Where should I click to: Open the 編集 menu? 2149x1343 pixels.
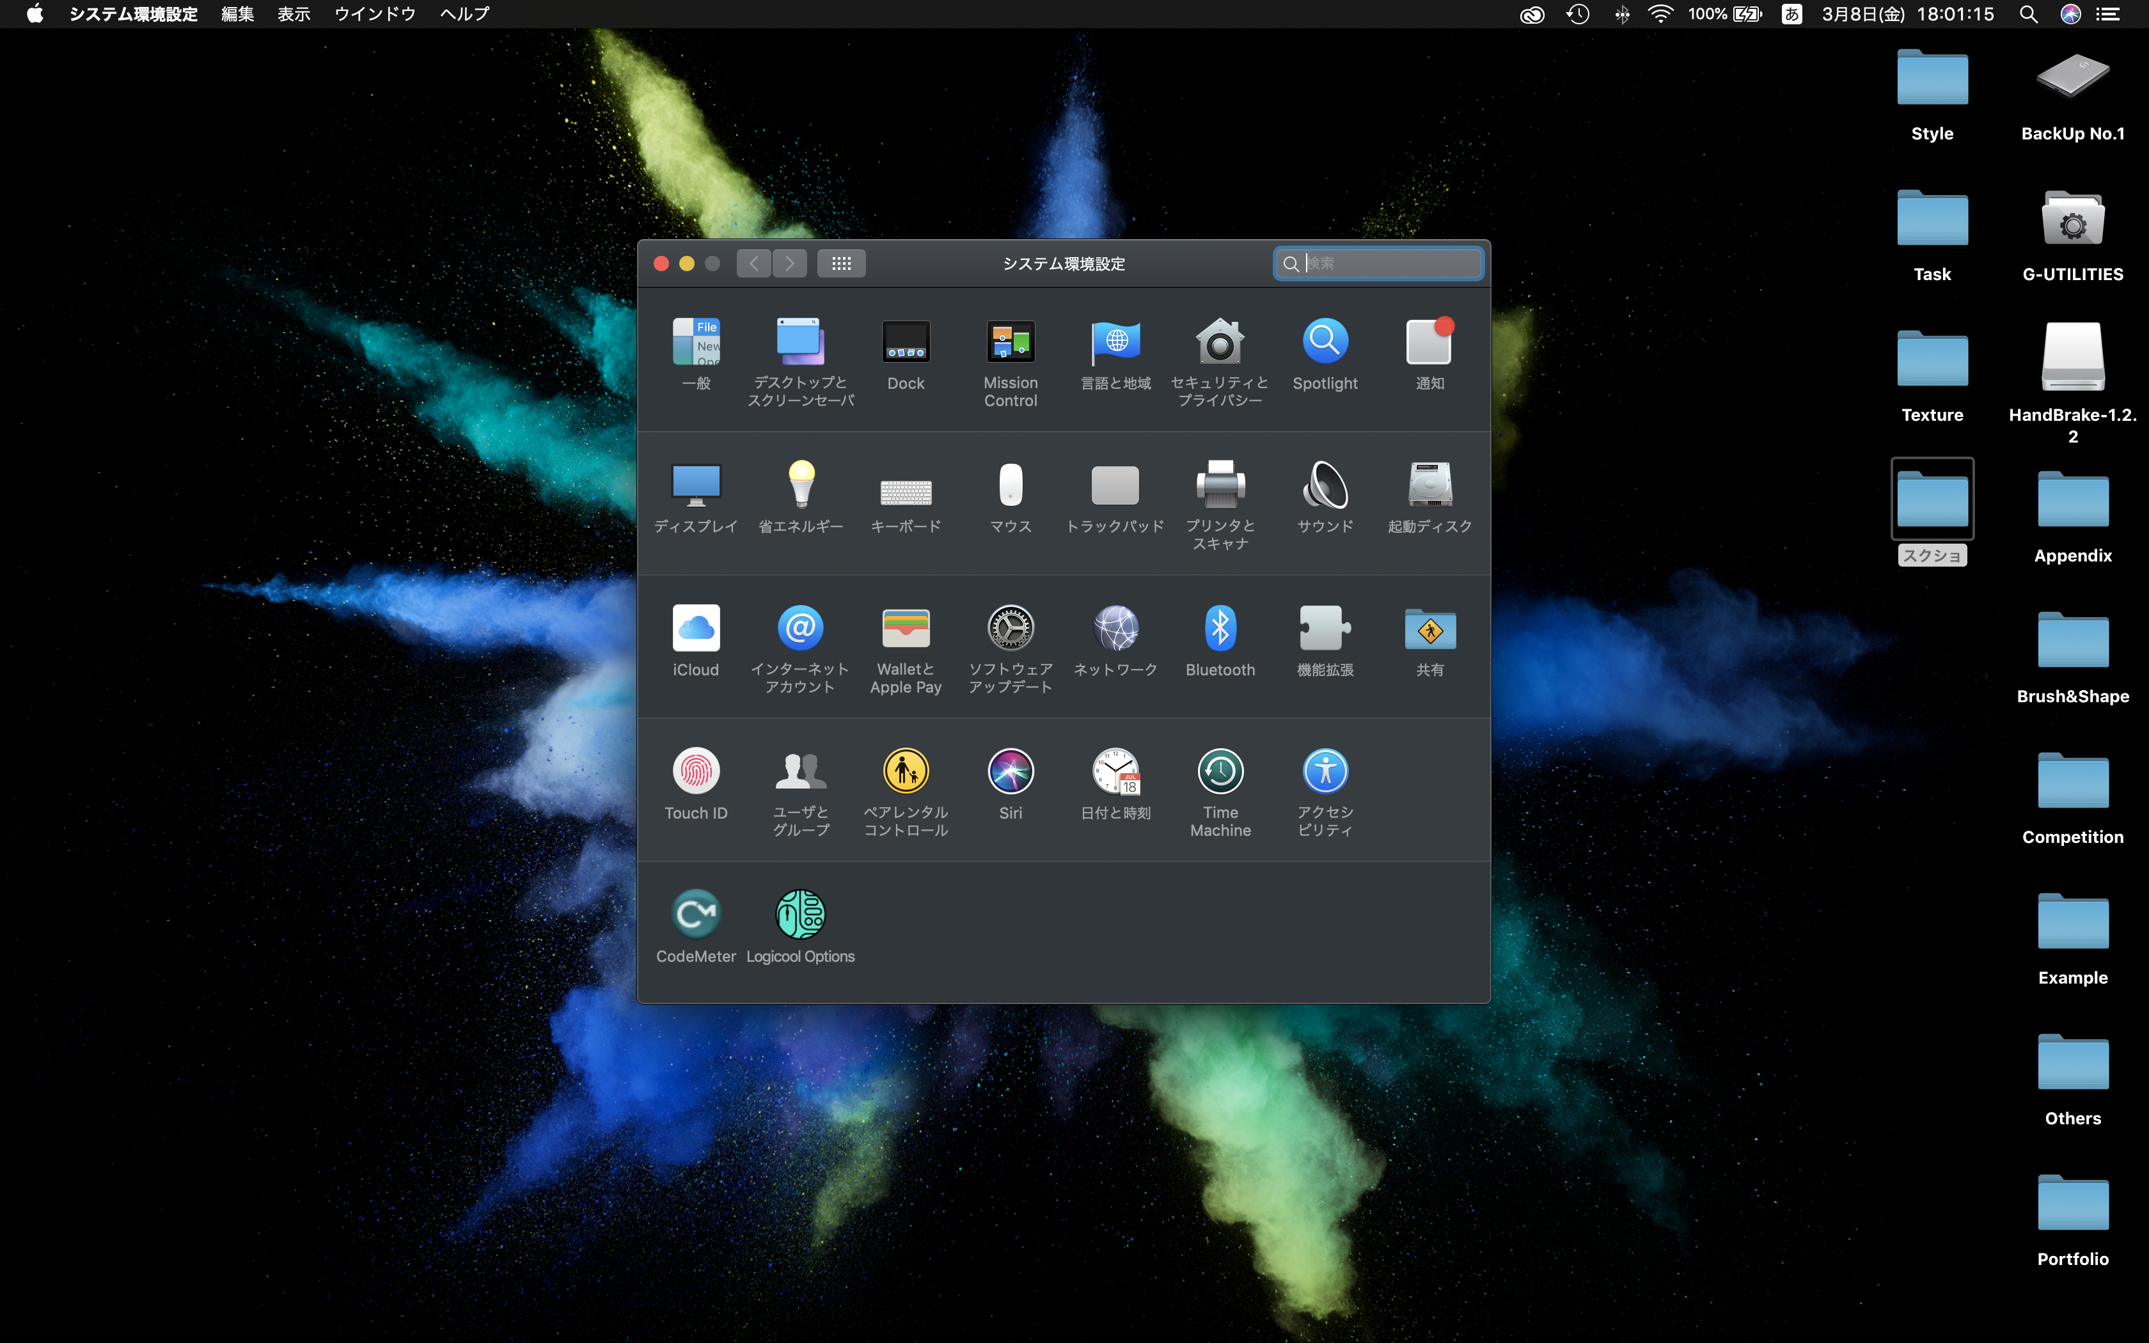click(237, 14)
